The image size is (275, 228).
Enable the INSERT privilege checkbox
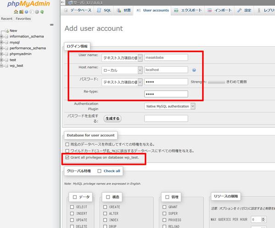point(72,213)
